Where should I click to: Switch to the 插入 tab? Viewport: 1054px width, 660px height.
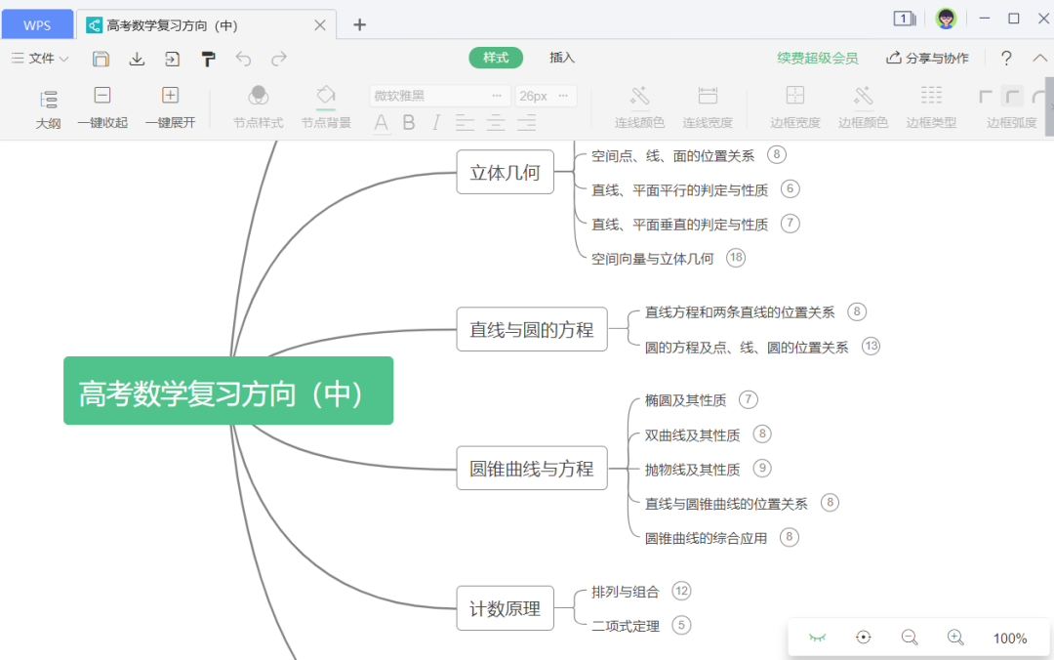click(562, 58)
